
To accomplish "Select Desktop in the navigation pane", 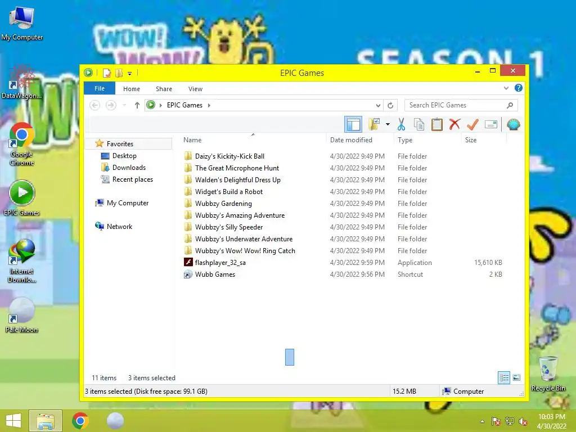I will (124, 156).
